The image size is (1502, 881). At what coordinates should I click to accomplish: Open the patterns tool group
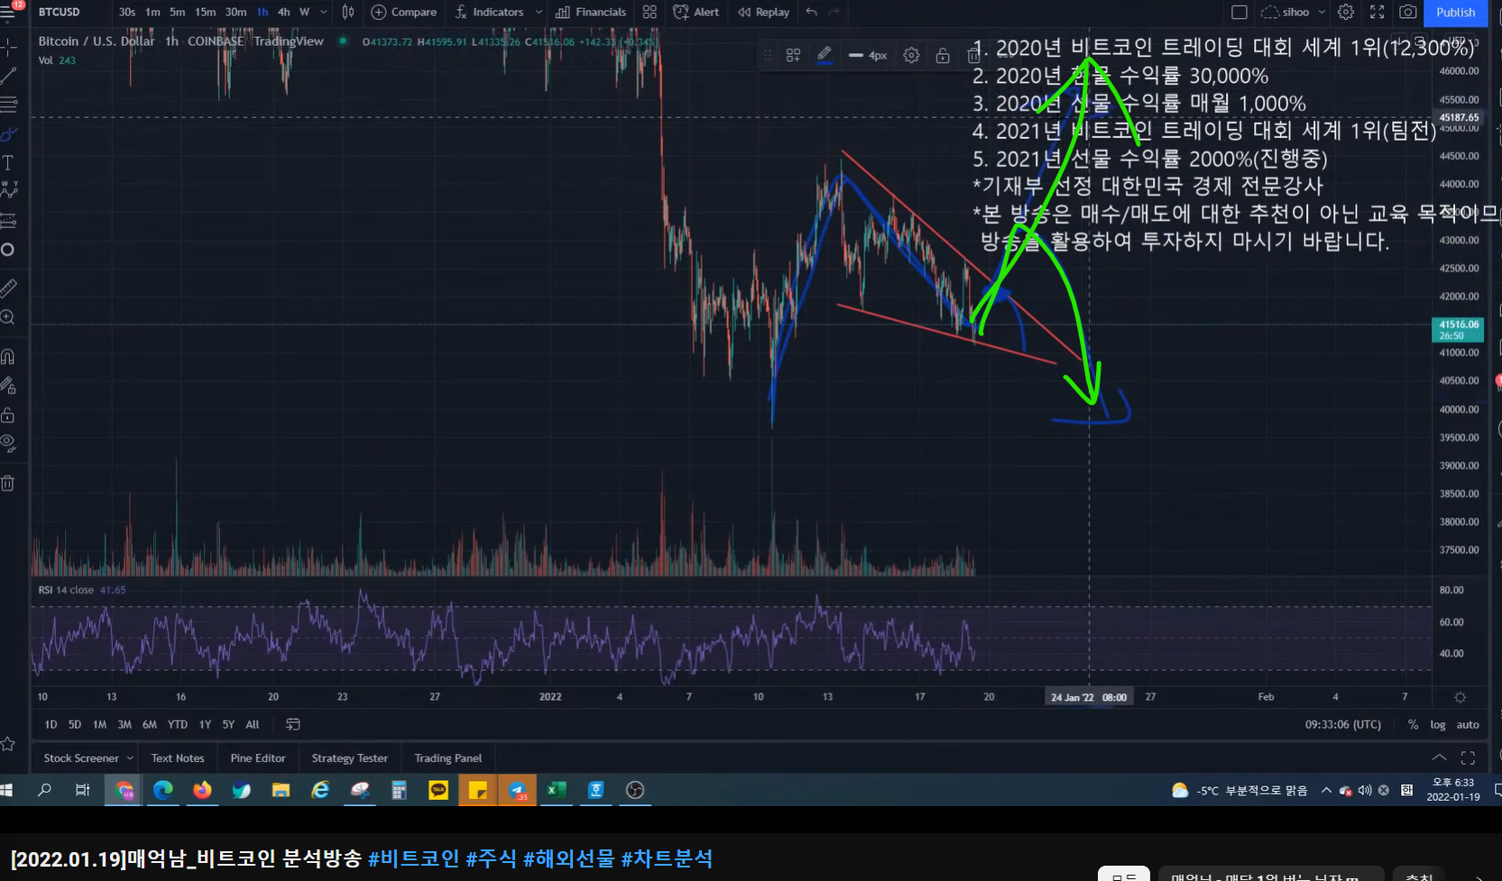(8, 190)
